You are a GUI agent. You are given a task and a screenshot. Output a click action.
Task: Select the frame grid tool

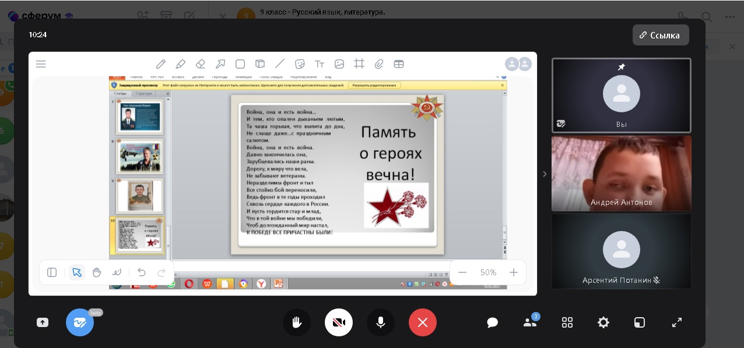[359, 64]
